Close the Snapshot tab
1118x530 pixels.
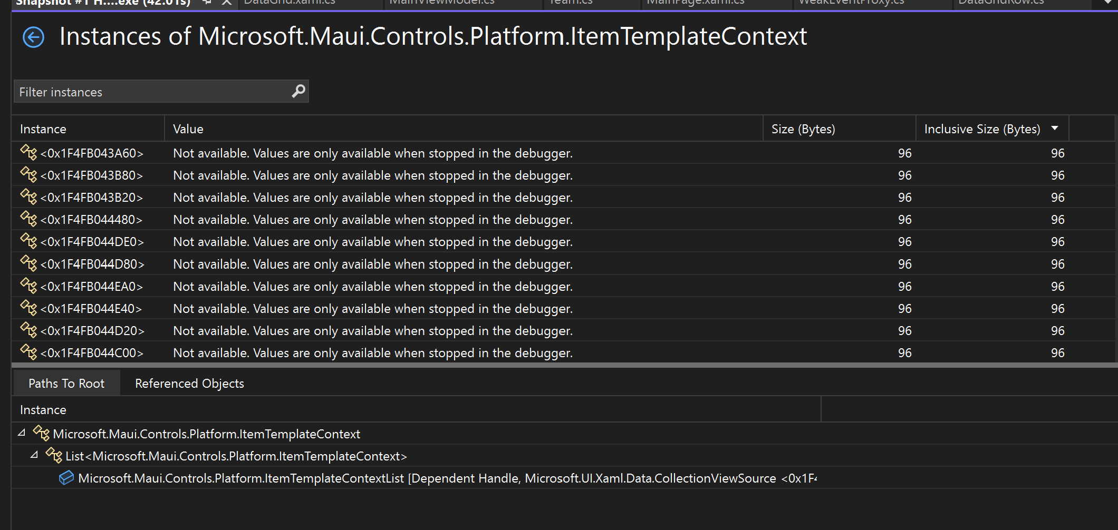click(x=226, y=3)
